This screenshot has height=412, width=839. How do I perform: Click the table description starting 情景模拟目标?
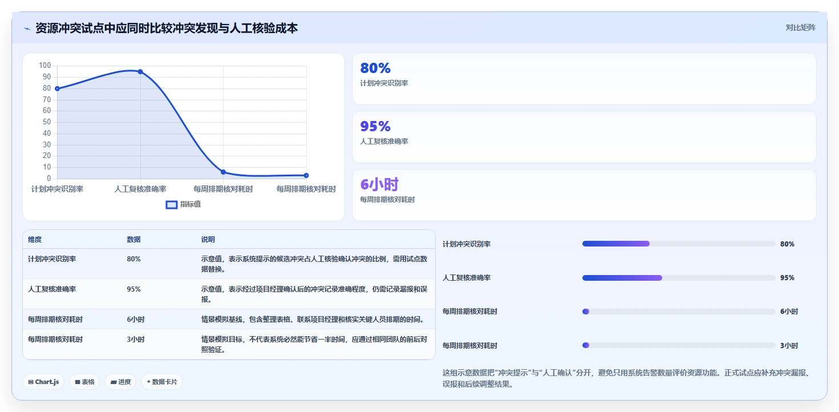pyautogui.click(x=314, y=344)
